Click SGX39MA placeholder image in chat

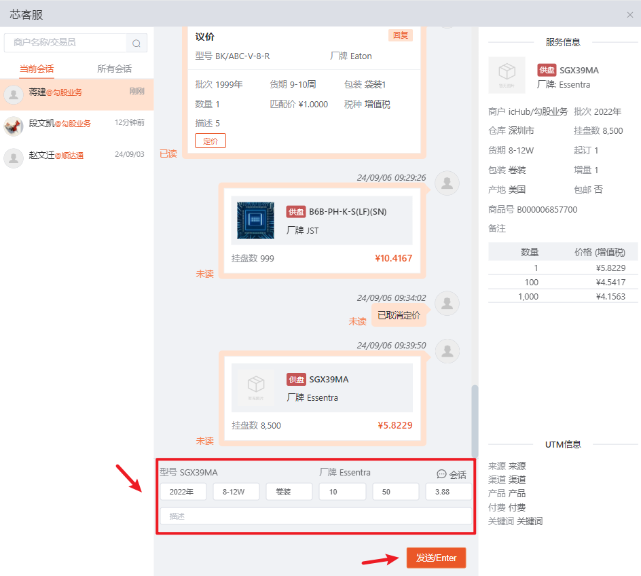pyautogui.click(x=256, y=388)
